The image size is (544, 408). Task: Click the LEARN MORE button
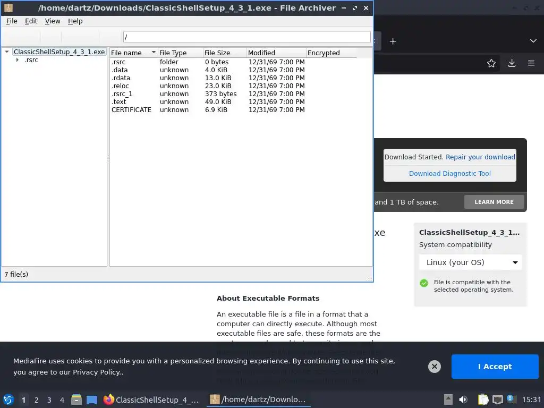click(x=494, y=202)
